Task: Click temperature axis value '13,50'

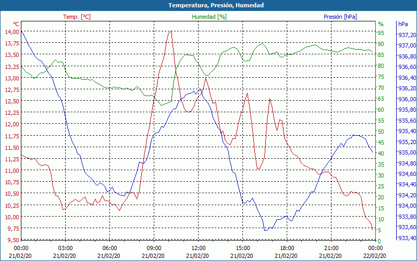Action: click(11, 55)
